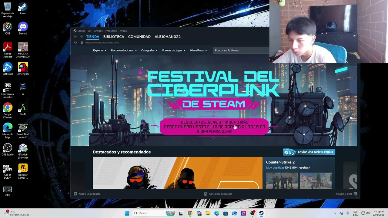The height and width of the screenshot is (218, 388).
Task: Click the download icon beside Gestionar descargas
Action: pyautogui.click(x=206, y=194)
